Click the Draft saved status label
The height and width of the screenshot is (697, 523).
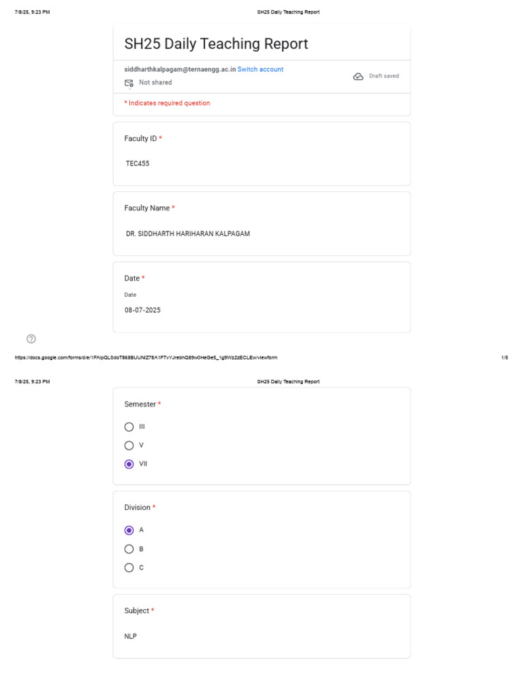(384, 76)
